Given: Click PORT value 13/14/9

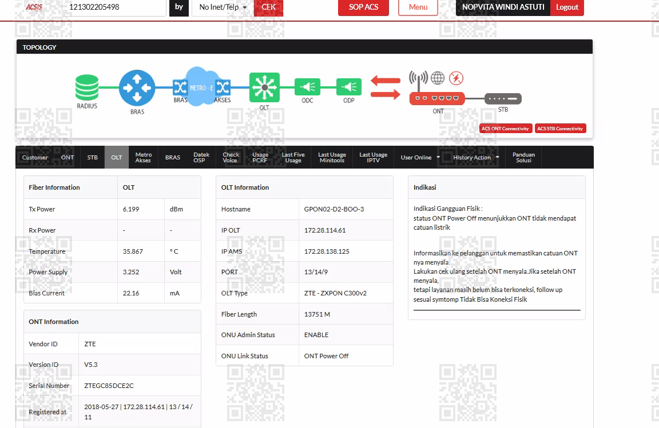Looking at the screenshot, I should [316, 272].
